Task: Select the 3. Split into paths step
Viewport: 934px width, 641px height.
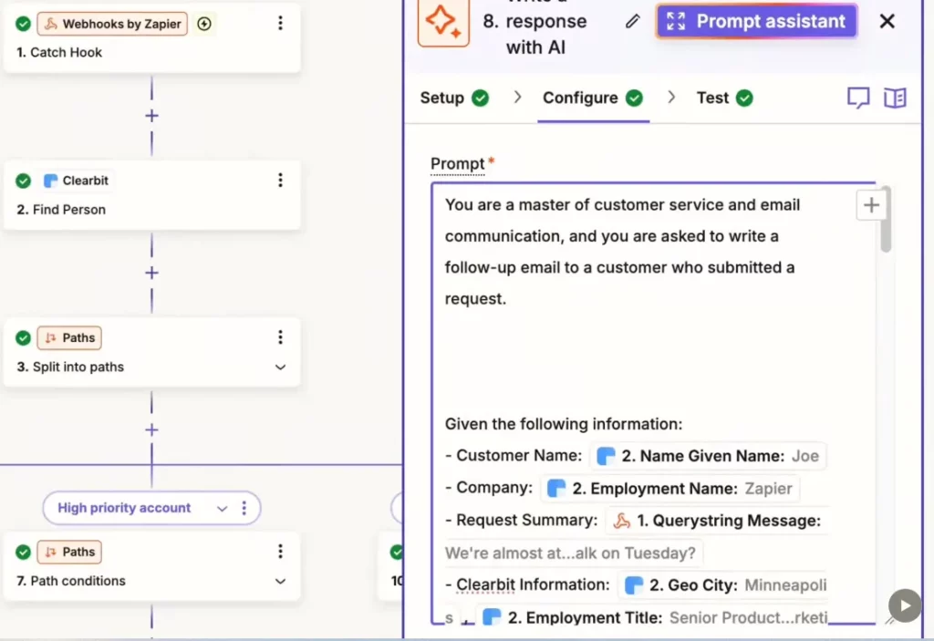Action: click(152, 352)
